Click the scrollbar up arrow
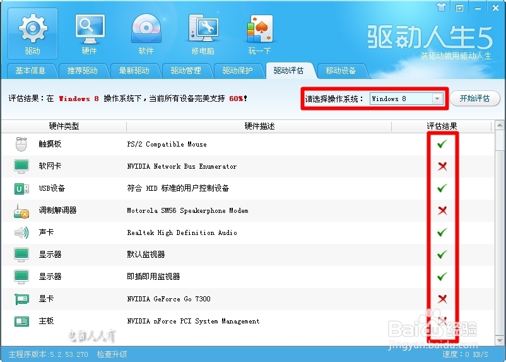 [500, 125]
